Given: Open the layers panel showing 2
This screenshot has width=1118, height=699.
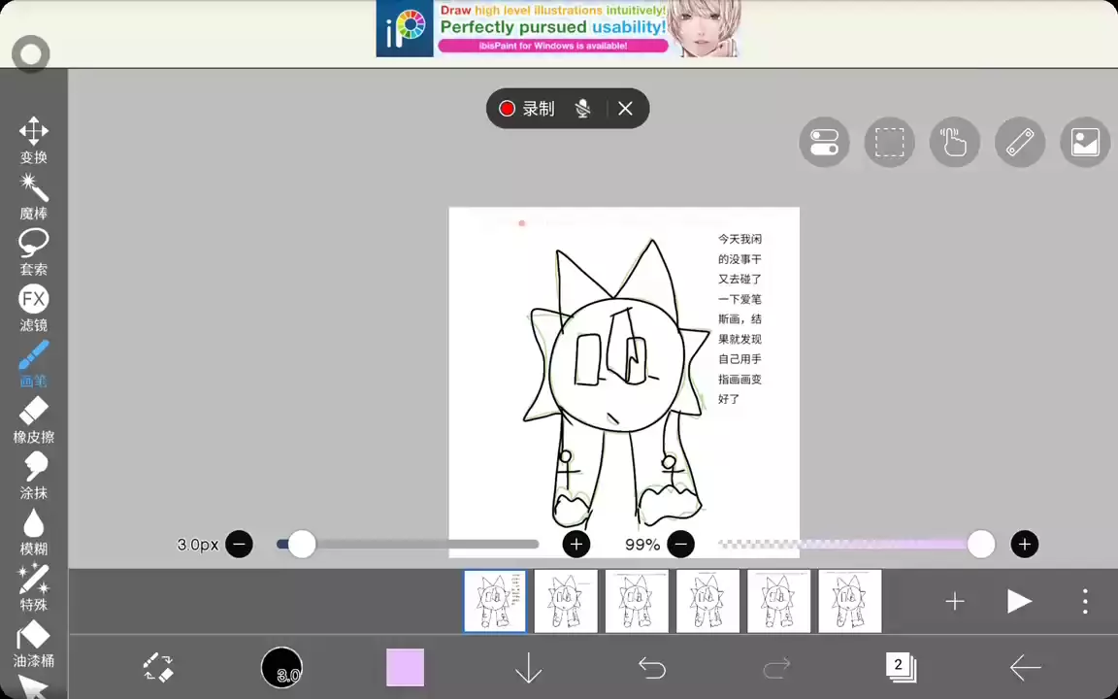Looking at the screenshot, I should coord(900,667).
